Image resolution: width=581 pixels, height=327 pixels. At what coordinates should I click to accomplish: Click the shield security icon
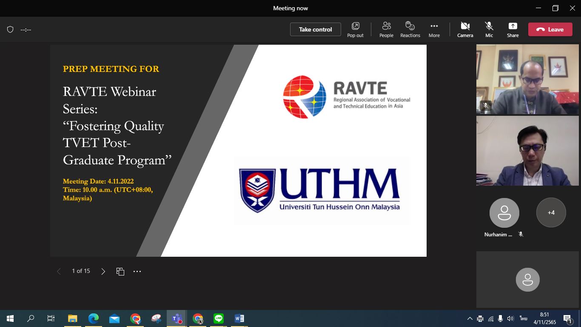(11, 29)
